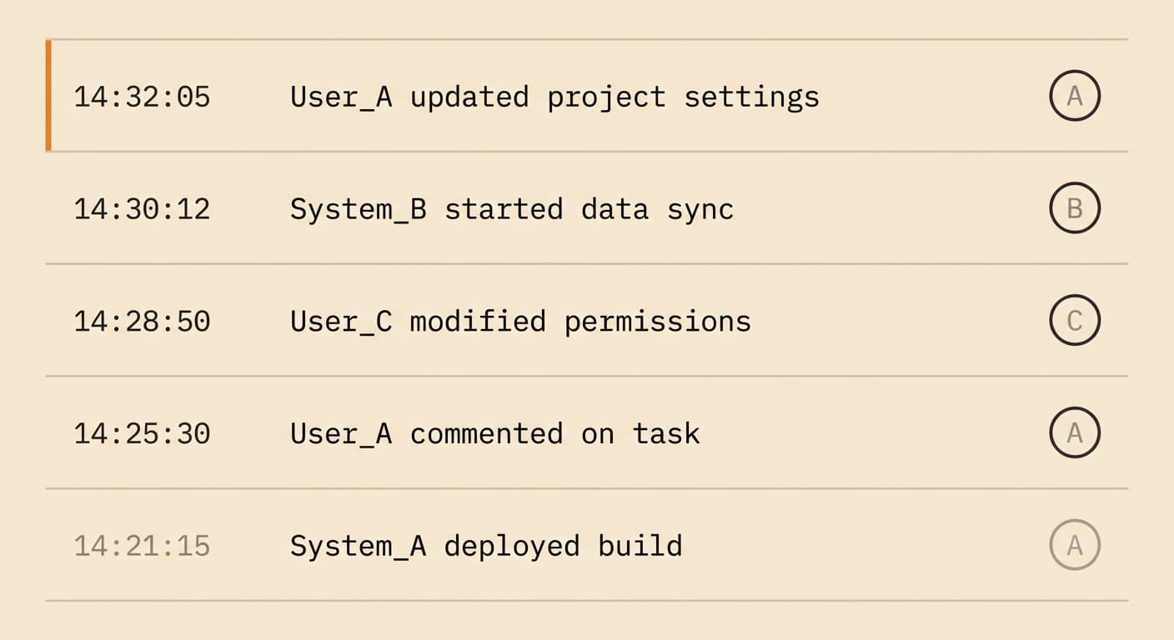Click the faded avatar A on the deployed build row

1074,545
